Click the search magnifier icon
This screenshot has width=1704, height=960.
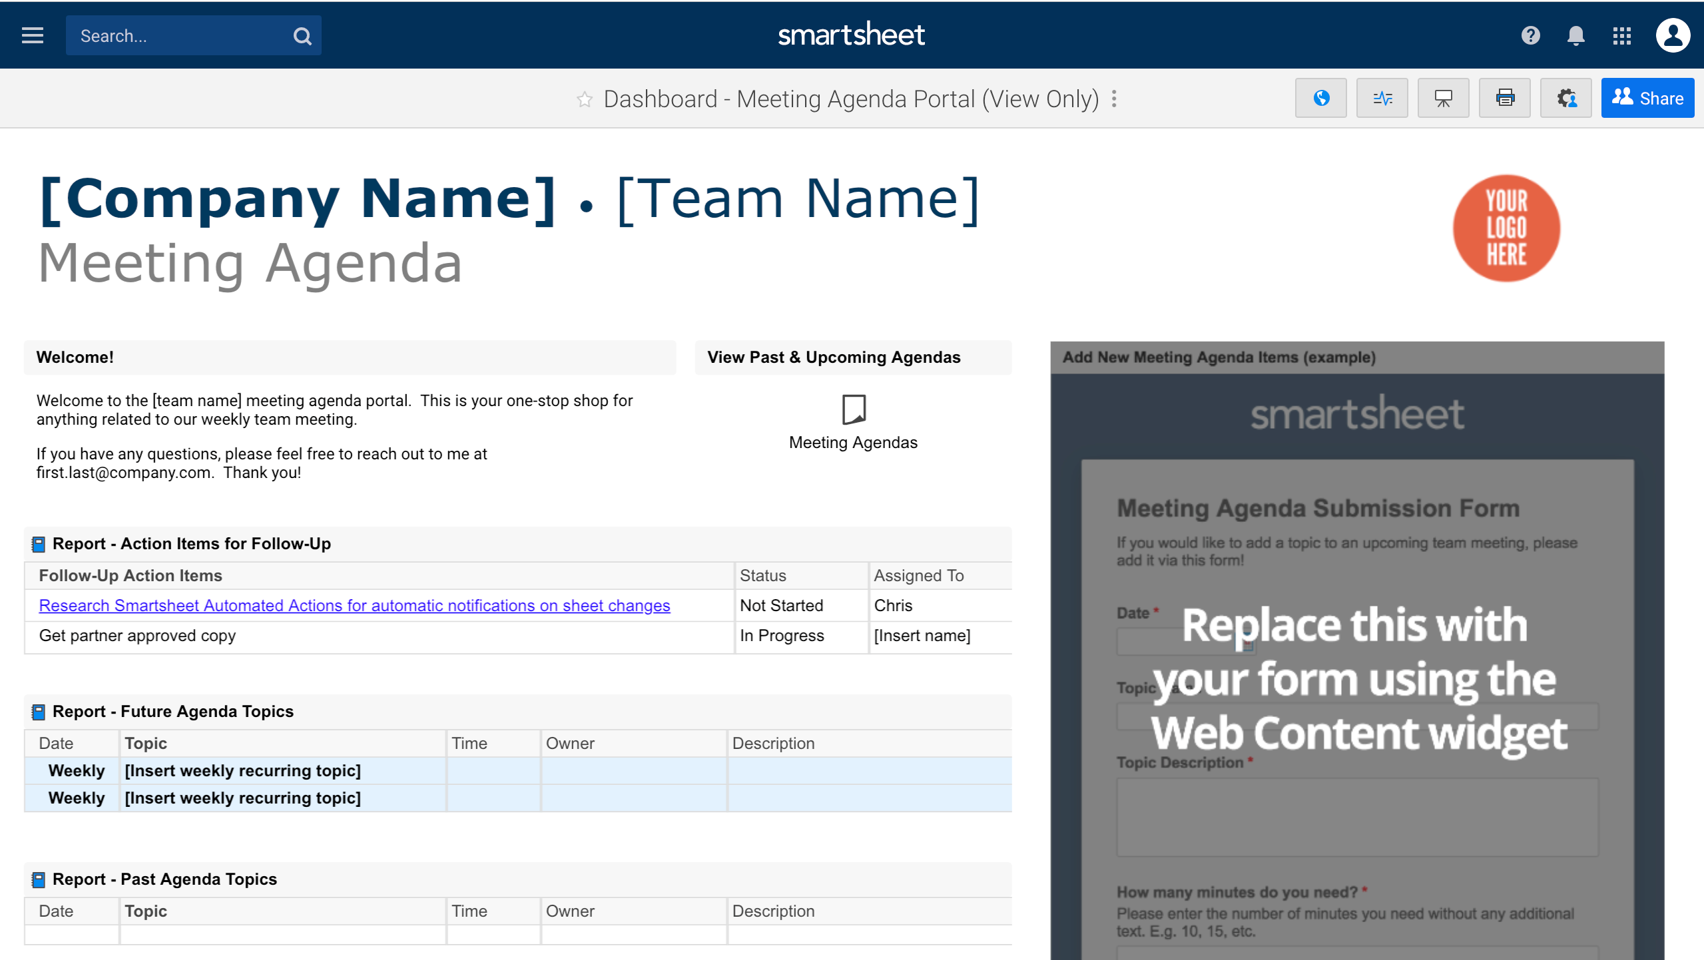[x=302, y=36]
